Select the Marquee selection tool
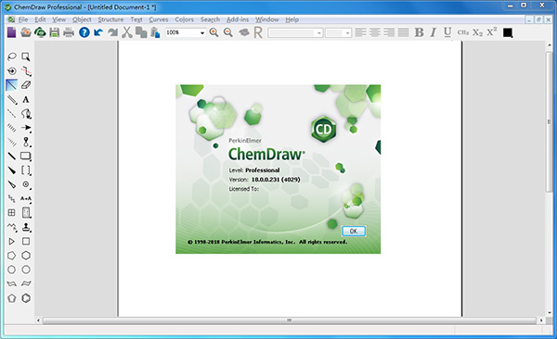This screenshot has width=557, height=339. click(26, 56)
